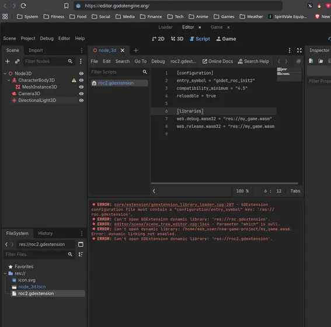Screen dimensions: 331x327
Task: Toggle the scripts panel collapse arrow
Action: (x=154, y=191)
